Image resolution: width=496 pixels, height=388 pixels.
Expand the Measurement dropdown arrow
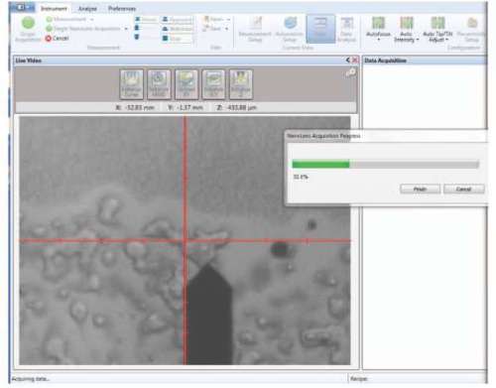tap(92, 20)
